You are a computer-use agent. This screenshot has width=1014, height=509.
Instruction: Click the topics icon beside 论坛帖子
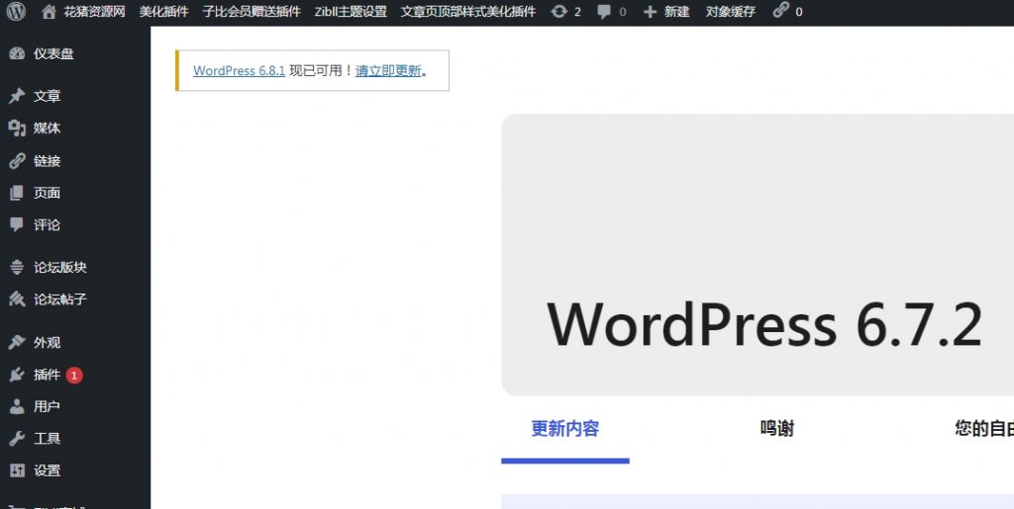(x=17, y=299)
